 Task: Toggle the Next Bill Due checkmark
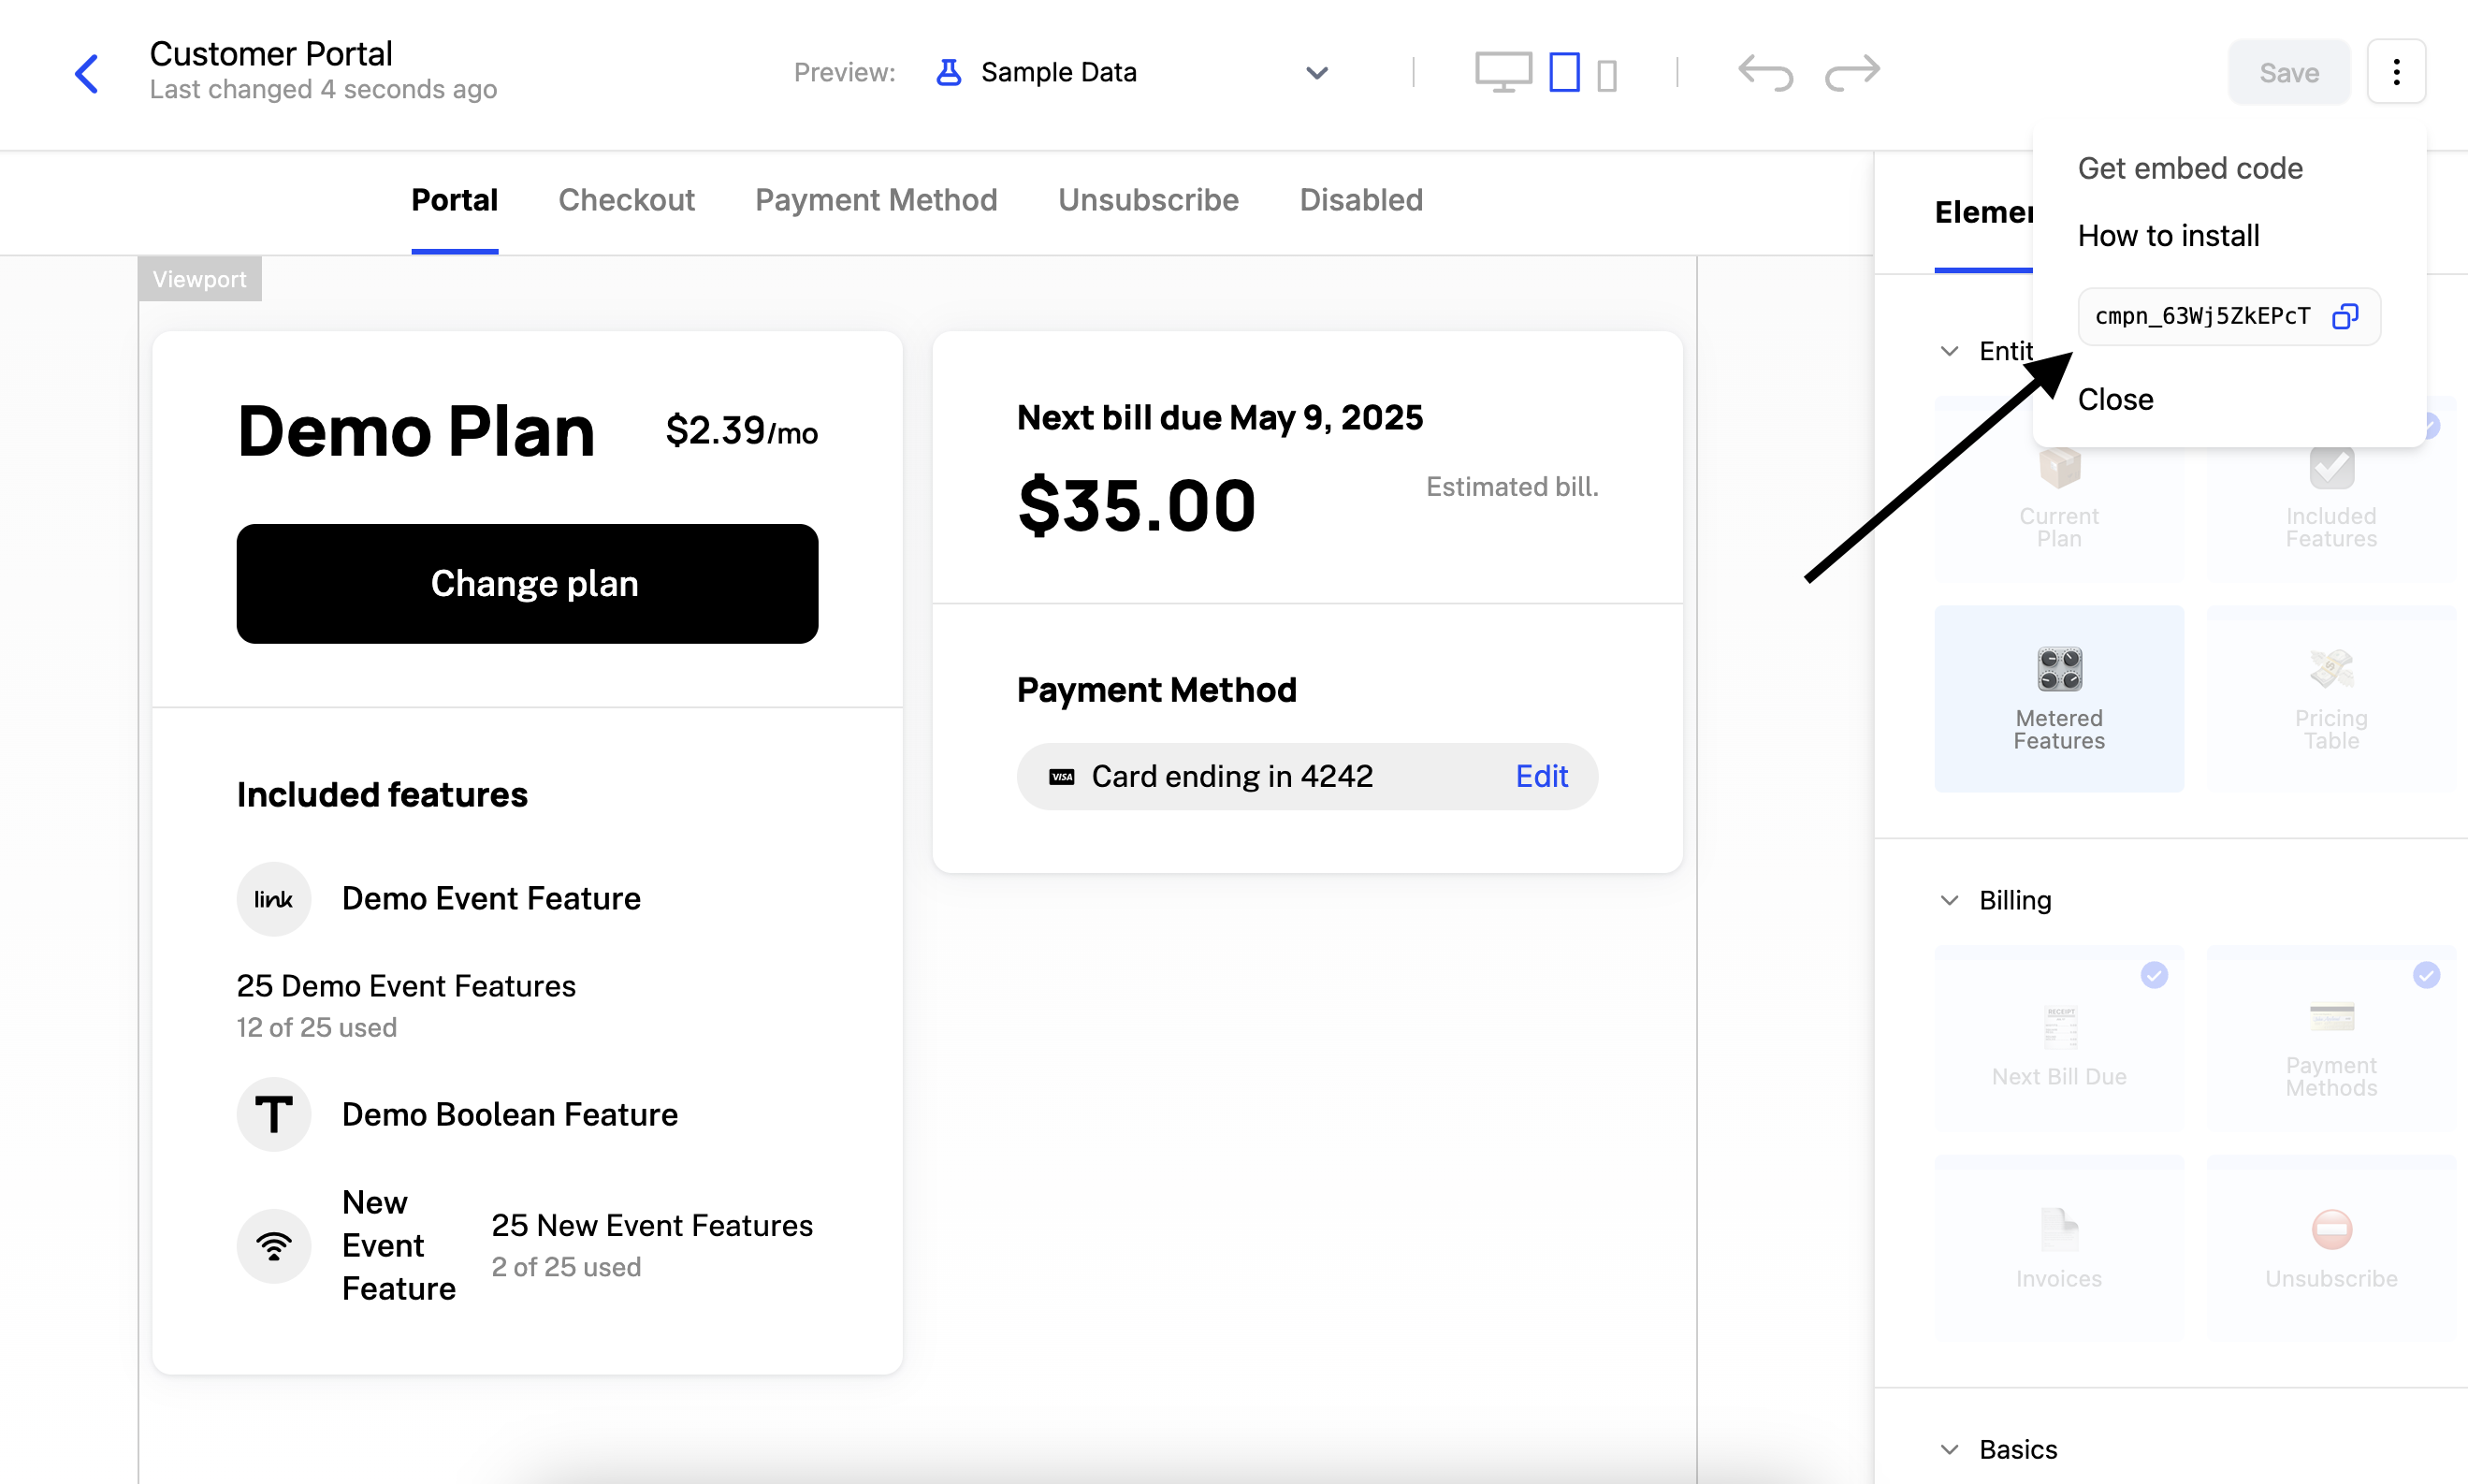coord(2153,975)
